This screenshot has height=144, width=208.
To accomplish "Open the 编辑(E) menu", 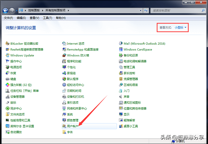I will tap(21, 18).
